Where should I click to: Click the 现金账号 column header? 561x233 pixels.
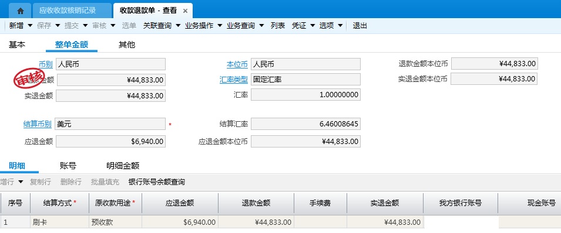pos(529,203)
